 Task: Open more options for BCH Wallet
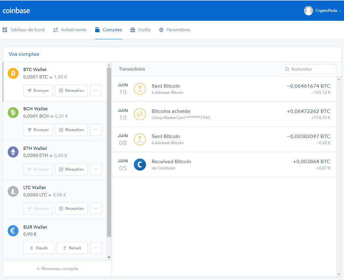pyautogui.click(x=96, y=130)
